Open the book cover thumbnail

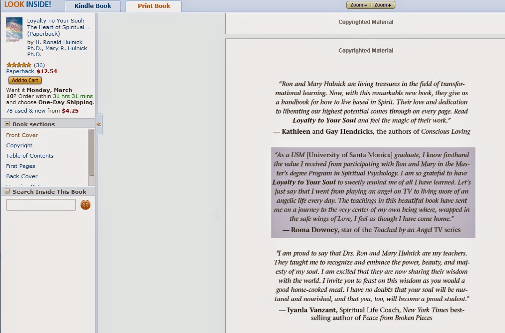click(x=14, y=30)
